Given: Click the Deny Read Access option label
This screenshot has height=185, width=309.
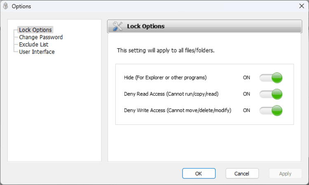Looking at the screenshot, I should pos(171,94).
